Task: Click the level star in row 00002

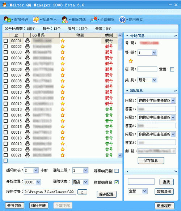Action: (x=63, y=46)
